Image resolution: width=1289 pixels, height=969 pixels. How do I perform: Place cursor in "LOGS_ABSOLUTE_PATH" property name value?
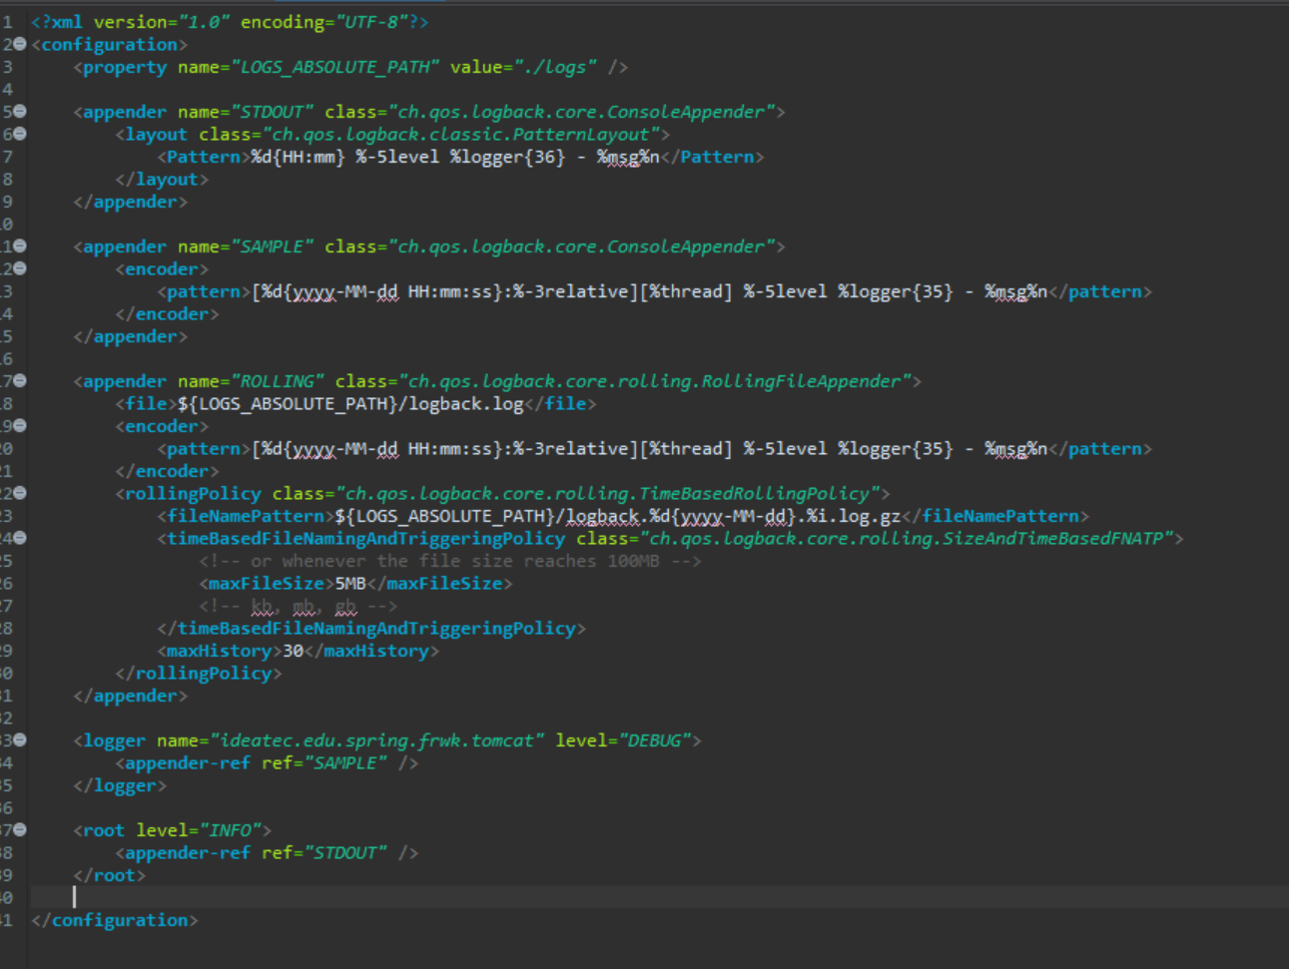click(x=334, y=67)
